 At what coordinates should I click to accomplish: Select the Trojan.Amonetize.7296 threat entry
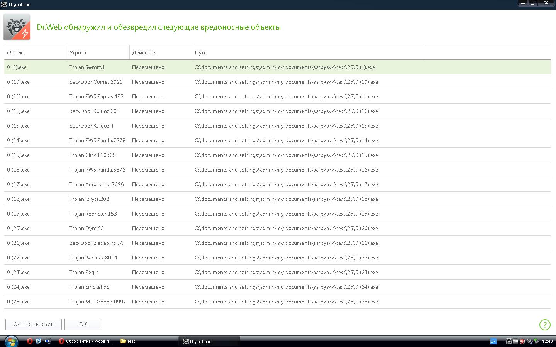click(97, 184)
